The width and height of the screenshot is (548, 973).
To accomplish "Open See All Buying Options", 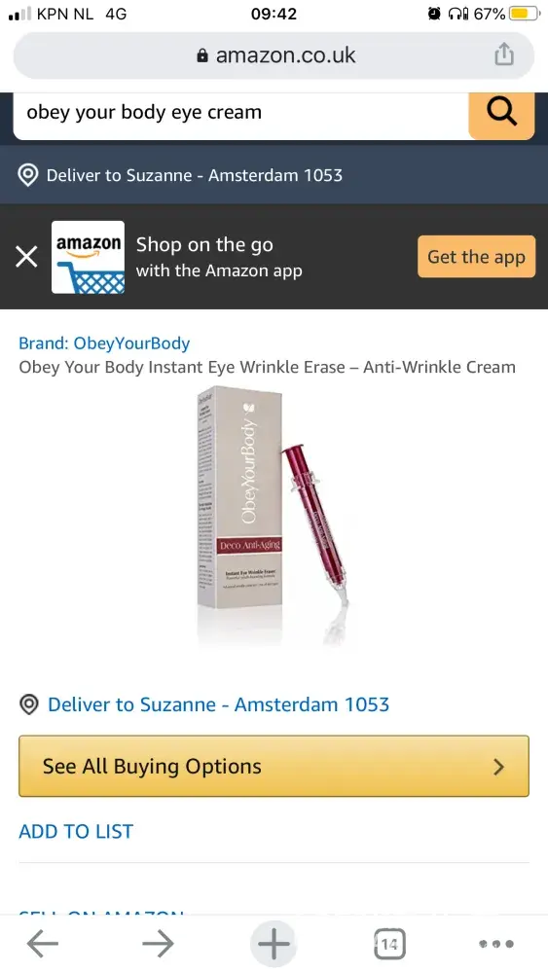I will tap(274, 767).
